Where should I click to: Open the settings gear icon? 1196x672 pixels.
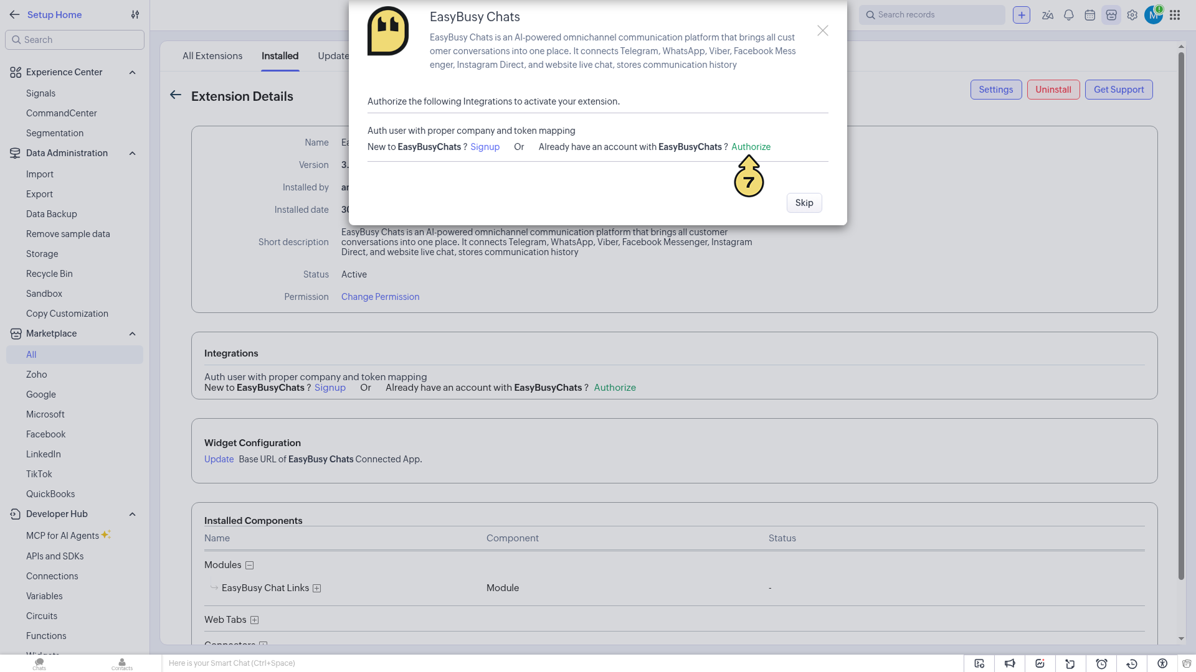point(1132,15)
